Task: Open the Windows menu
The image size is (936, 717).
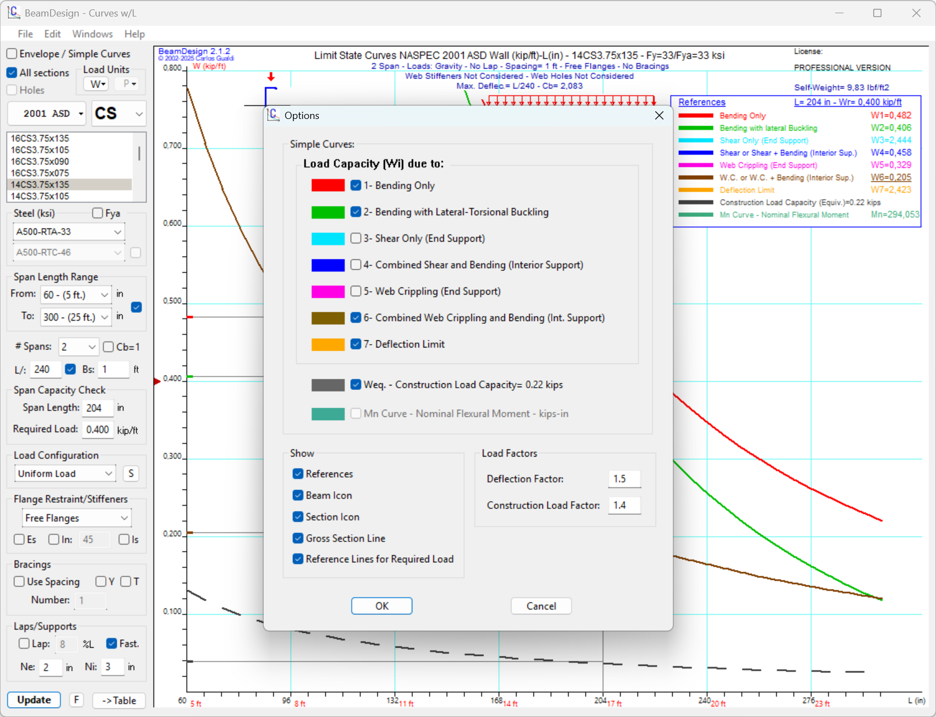Action: click(x=92, y=34)
